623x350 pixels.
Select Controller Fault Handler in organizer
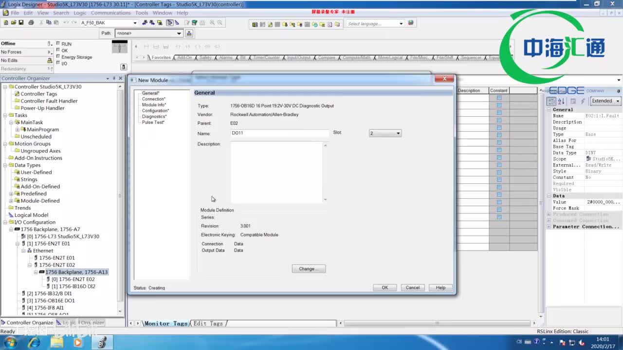(49, 101)
